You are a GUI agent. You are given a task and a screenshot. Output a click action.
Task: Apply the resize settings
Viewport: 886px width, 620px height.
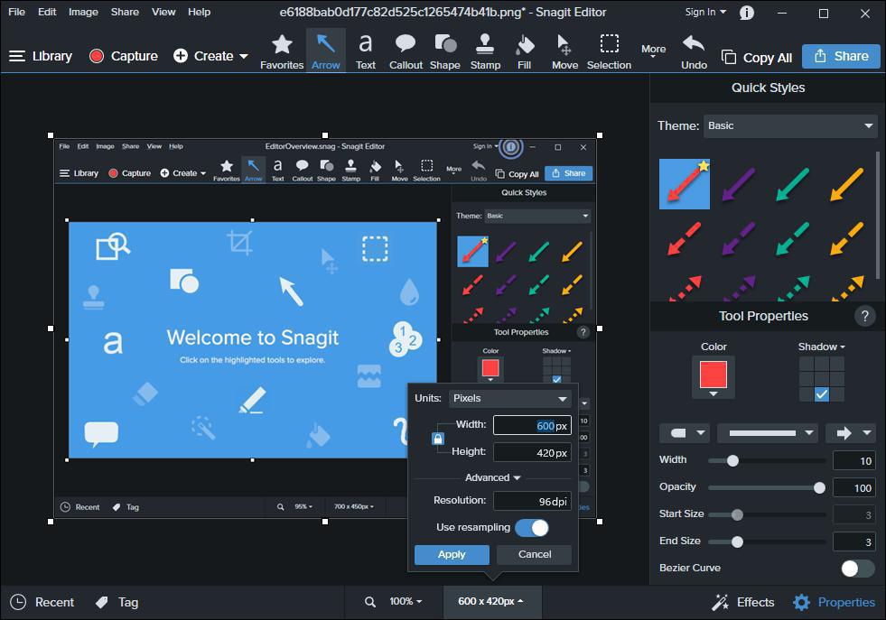(452, 554)
